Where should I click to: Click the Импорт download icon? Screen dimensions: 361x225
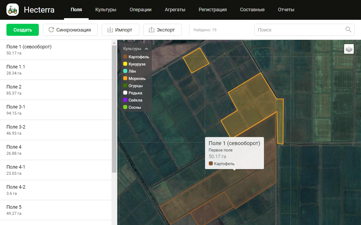pos(110,30)
